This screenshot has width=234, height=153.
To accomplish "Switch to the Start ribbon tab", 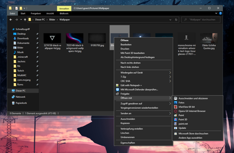I will pos(23,13).
